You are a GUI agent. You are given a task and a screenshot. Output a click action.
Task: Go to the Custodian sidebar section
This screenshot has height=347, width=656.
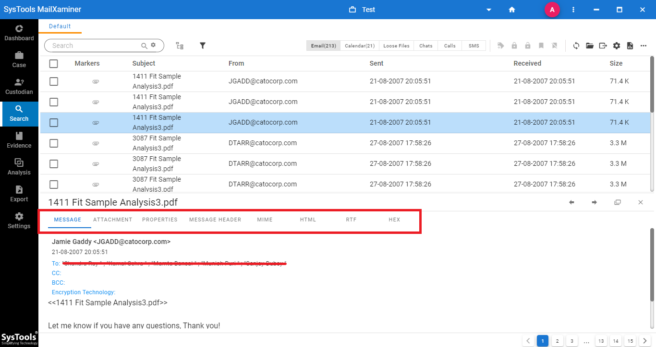coord(19,87)
